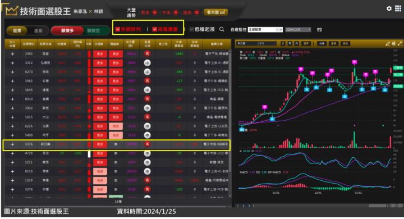The width and height of the screenshot is (404, 219).
Task: Select the 周 period tab on chart
Action: click(290, 43)
